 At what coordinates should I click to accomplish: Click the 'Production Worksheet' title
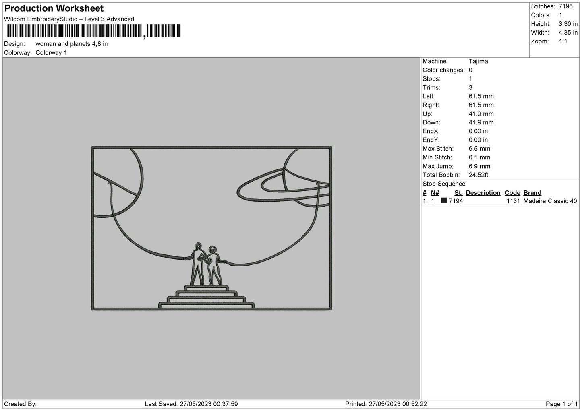pos(54,8)
